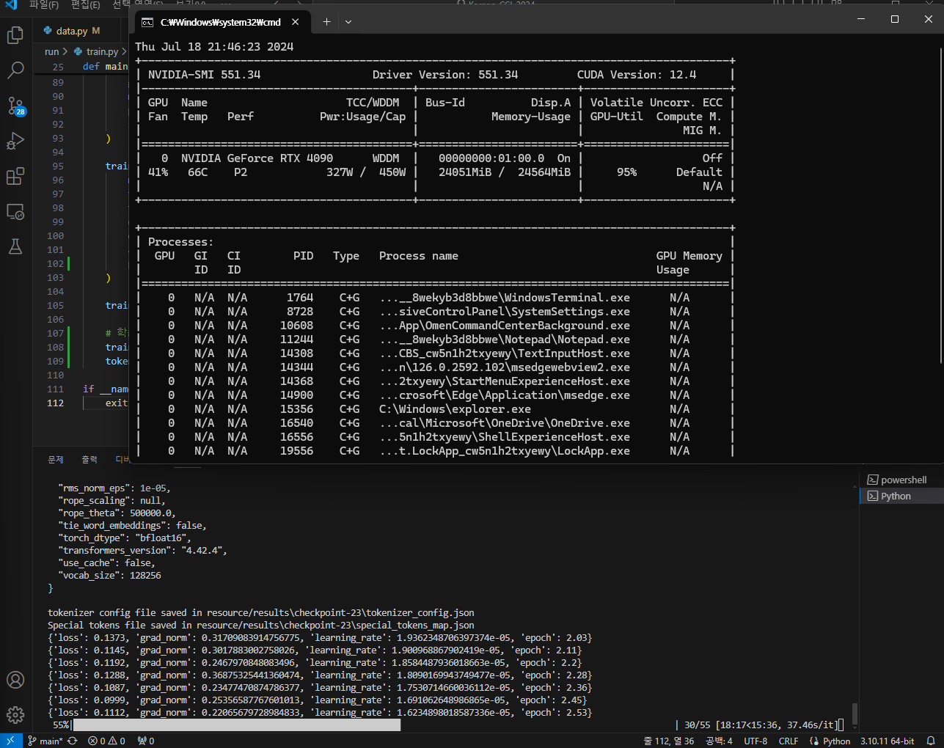Click the 'NVIDIA GeForce RTX 4090' text
944x748 pixels.
(x=257, y=158)
